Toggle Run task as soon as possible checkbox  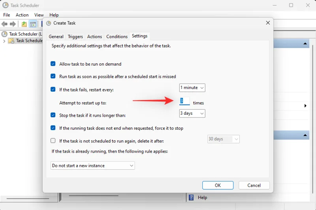(53, 76)
